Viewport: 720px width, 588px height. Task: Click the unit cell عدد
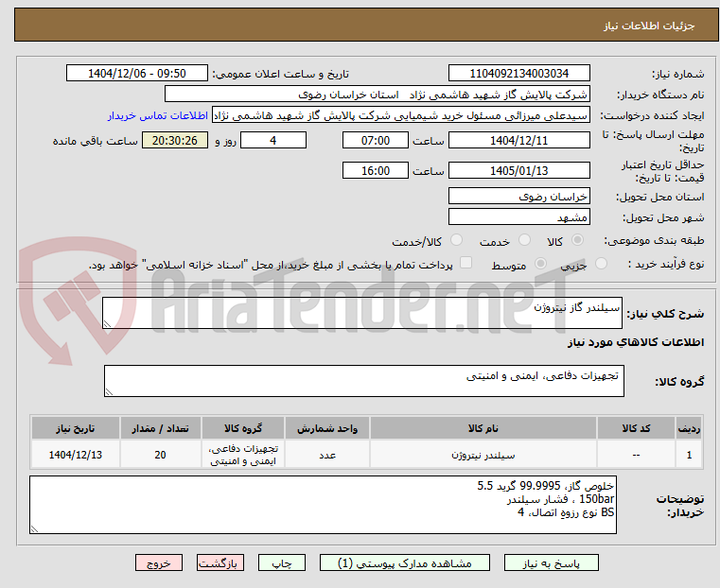(x=327, y=455)
